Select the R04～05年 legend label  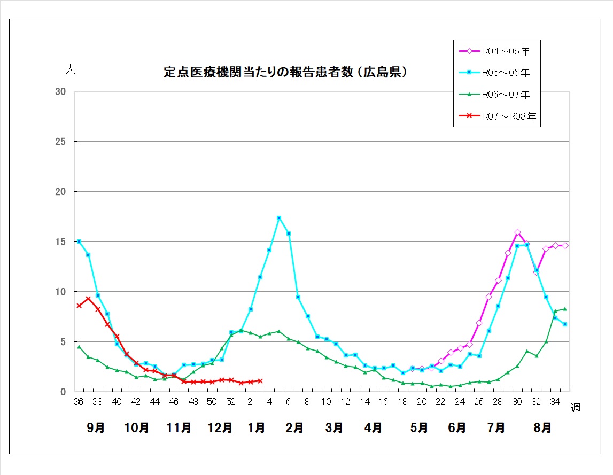[506, 51]
